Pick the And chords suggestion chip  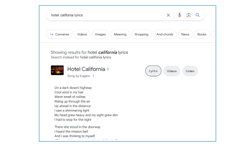tap(165, 34)
